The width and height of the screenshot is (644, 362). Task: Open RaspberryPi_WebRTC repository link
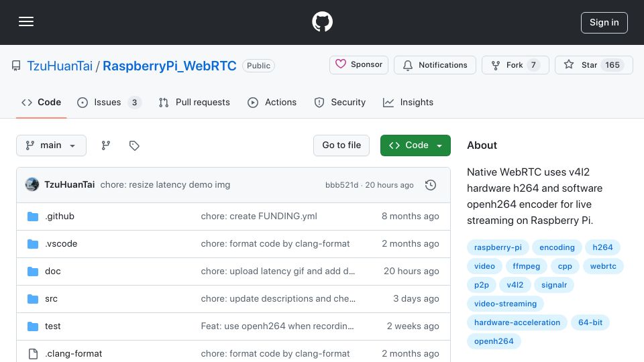[170, 66]
